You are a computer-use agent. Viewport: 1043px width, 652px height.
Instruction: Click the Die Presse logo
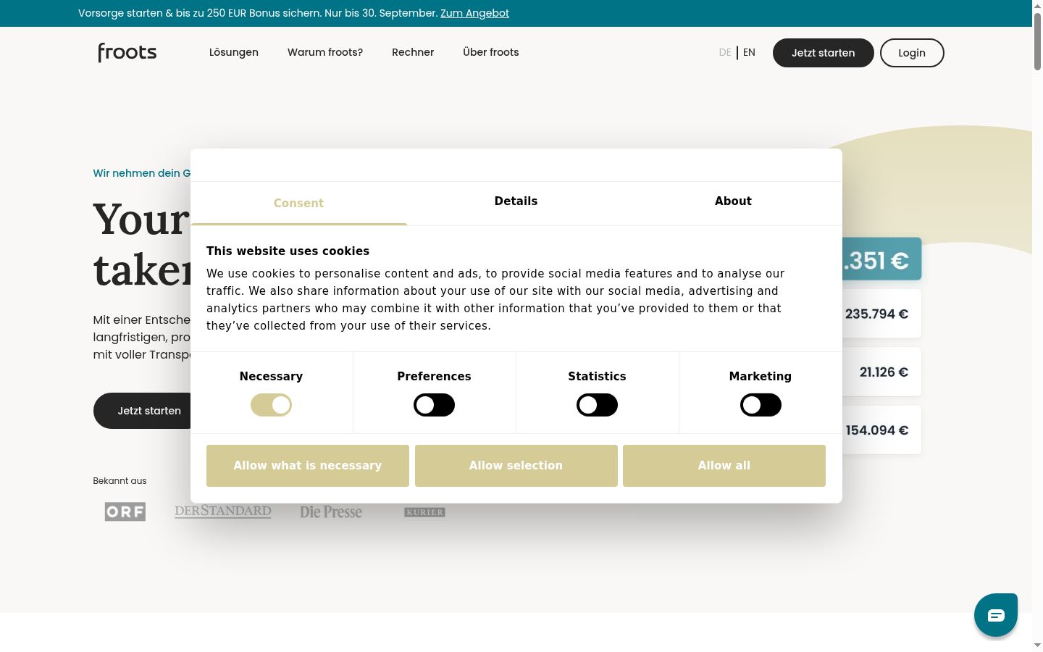click(331, 512)
